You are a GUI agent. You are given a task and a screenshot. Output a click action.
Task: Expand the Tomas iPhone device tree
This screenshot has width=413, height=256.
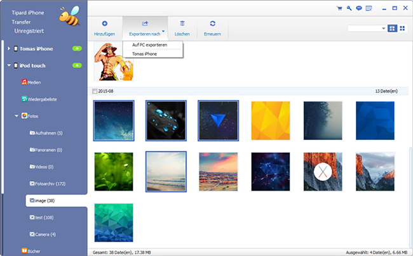point(9,49)
